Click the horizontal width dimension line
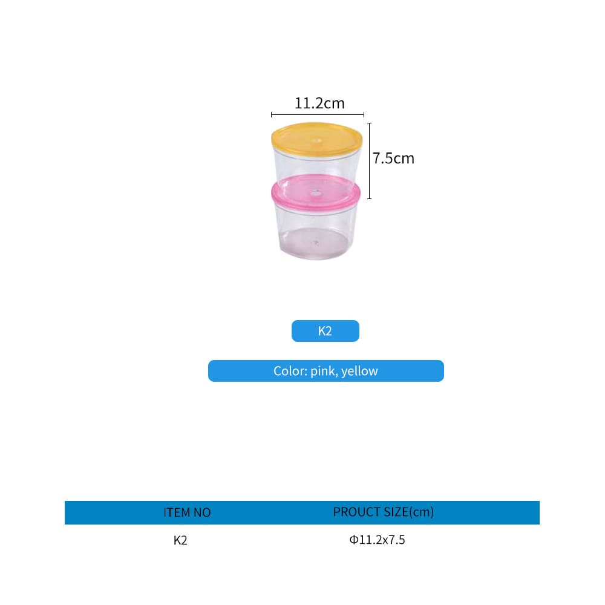The height and width of the screenshot is (605, 605). pos(318,114)
